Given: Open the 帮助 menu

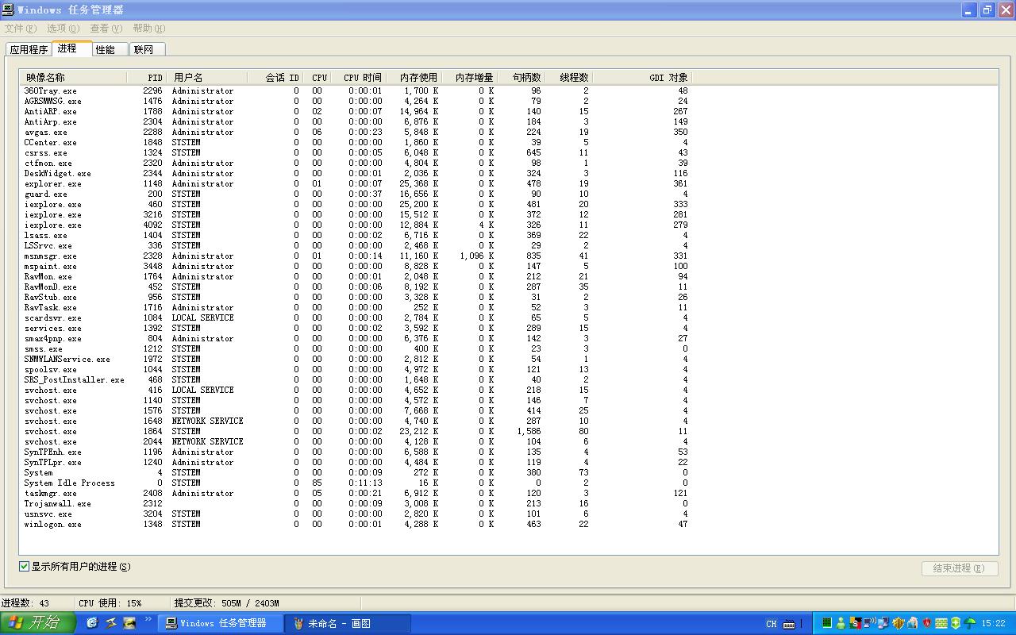Looking at the screenshot, I should 148,29.
